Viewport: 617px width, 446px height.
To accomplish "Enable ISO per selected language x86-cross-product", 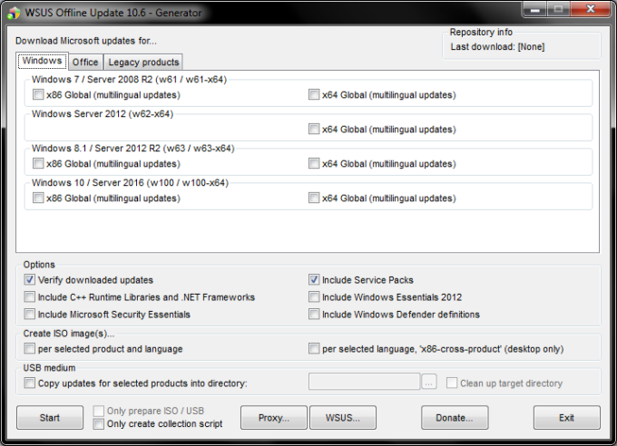I will [x=314, y=349].
